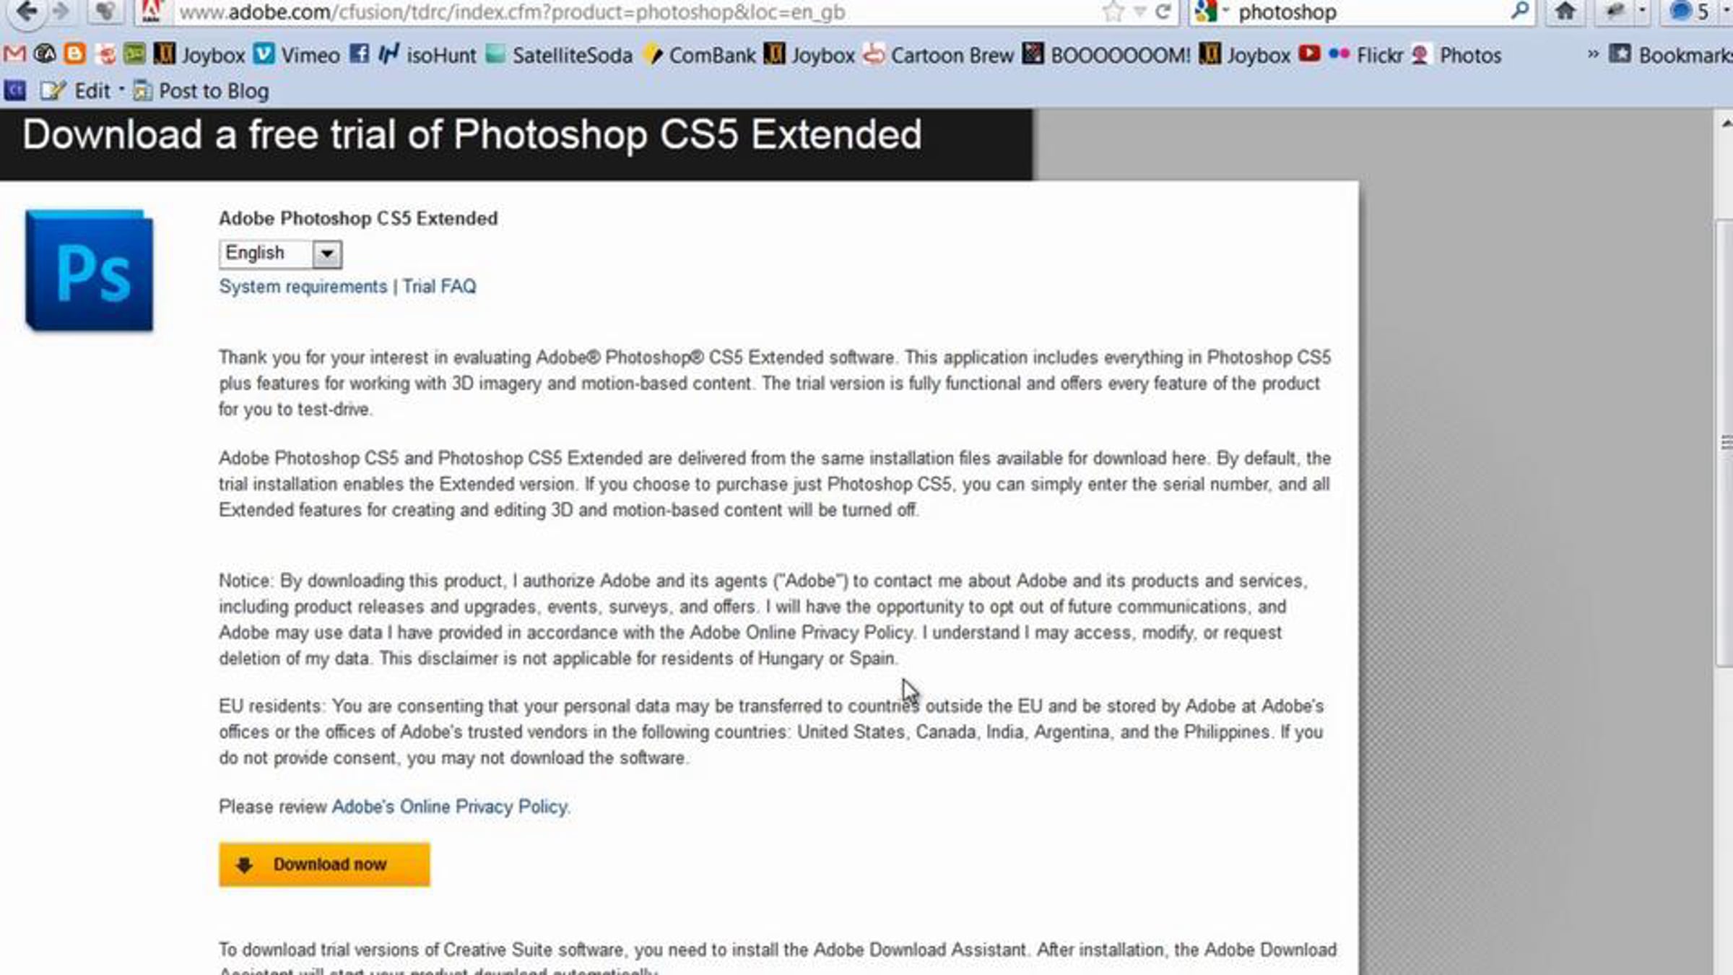This screenshot has height=975, width=1733.
Task: Reload the page with refresh icon
Action: [x=1163, y=11]
